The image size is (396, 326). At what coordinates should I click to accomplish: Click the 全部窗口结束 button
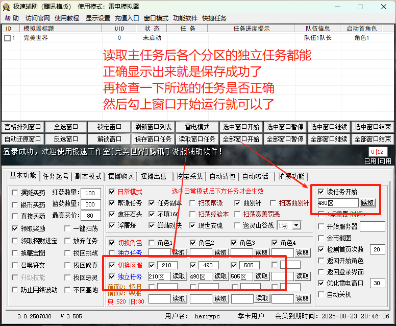coord(373,139)
